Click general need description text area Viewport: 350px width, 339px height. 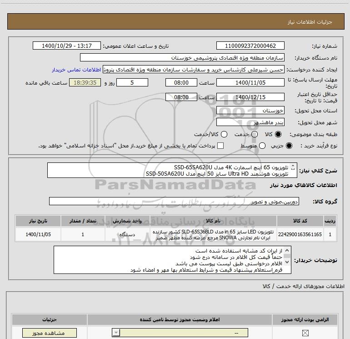point(172,170)
